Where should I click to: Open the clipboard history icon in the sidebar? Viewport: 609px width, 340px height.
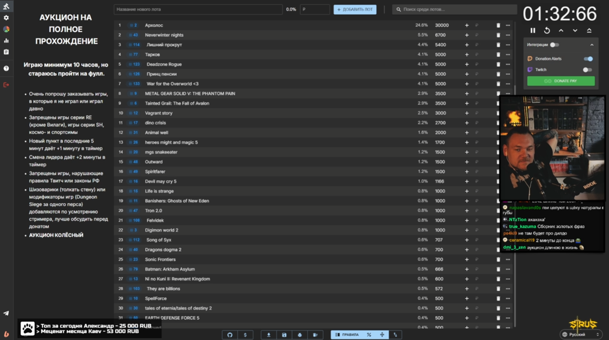point(6,52)
